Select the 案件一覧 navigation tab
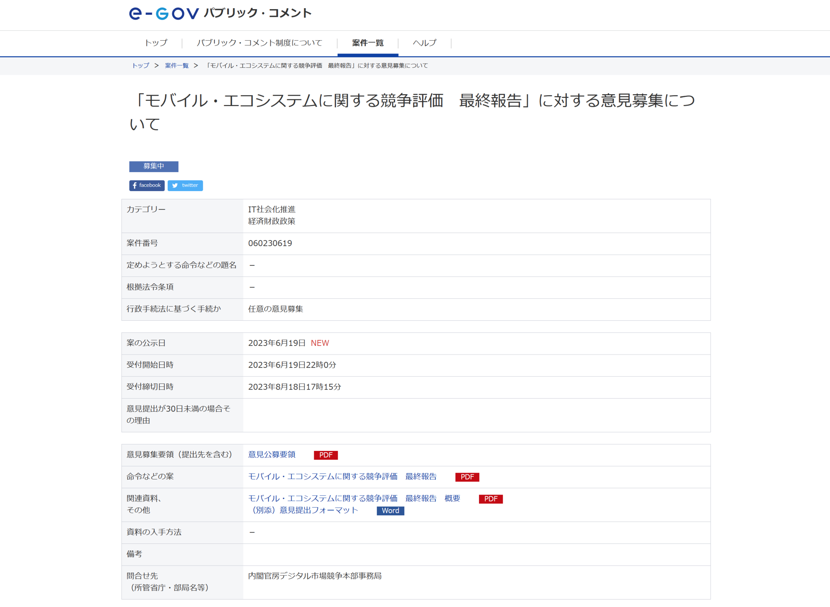This screenshot has height=607, width=830. click(367, 43)
